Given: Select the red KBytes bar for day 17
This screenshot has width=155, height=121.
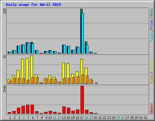Looking at the screenshot, I should click(x=82, y=100).
